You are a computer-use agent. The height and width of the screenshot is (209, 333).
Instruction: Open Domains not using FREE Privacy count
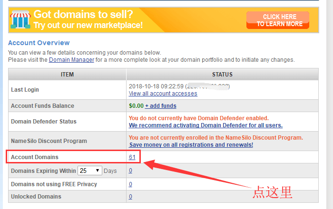point(130,184)
